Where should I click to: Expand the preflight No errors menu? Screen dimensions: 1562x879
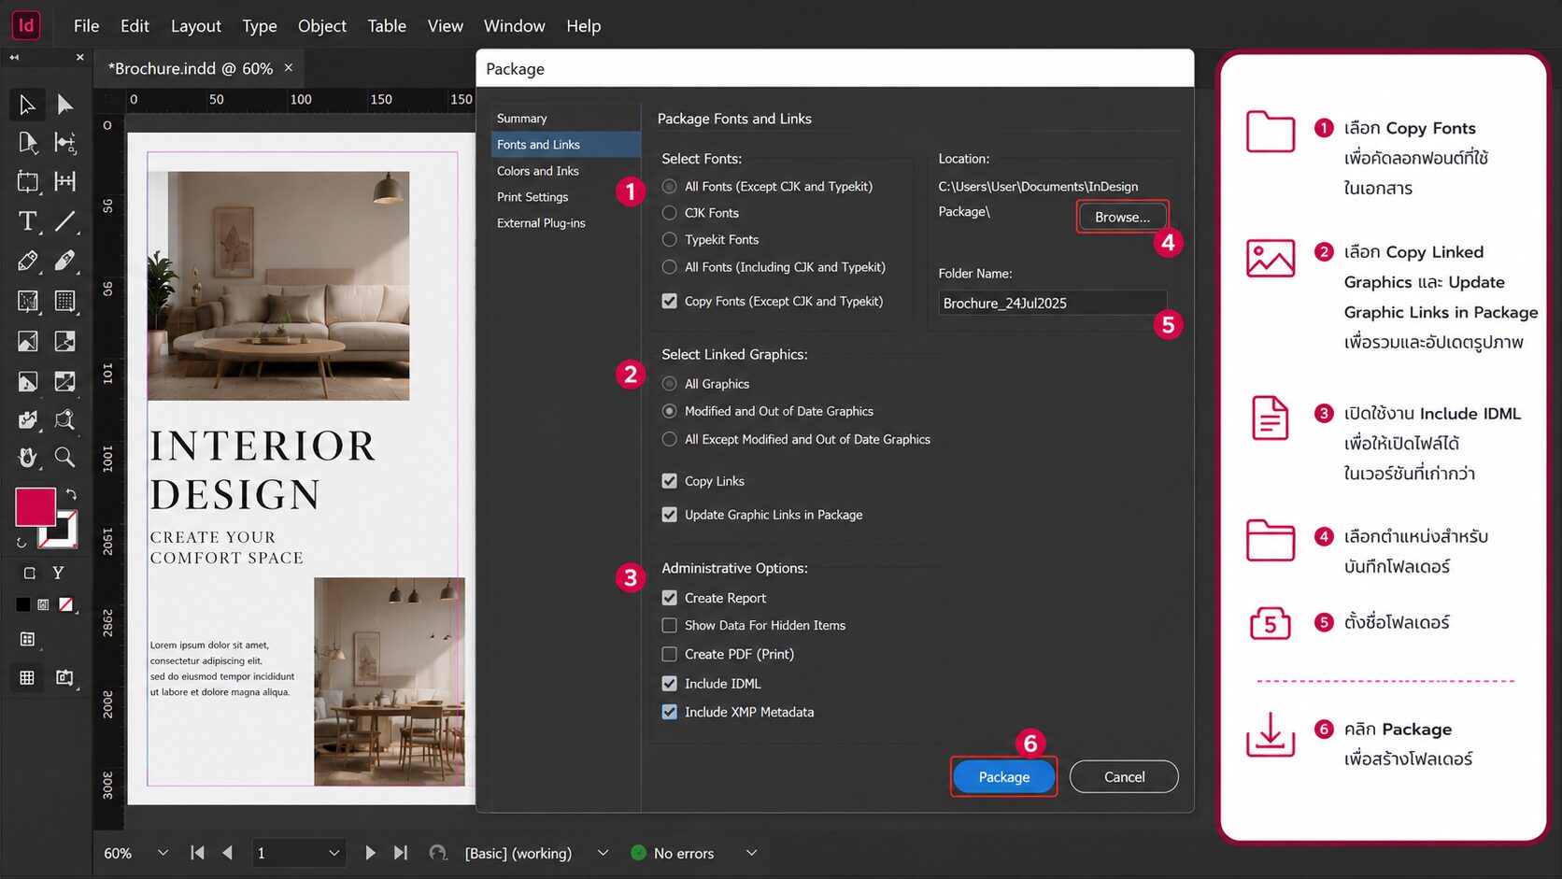751,853
